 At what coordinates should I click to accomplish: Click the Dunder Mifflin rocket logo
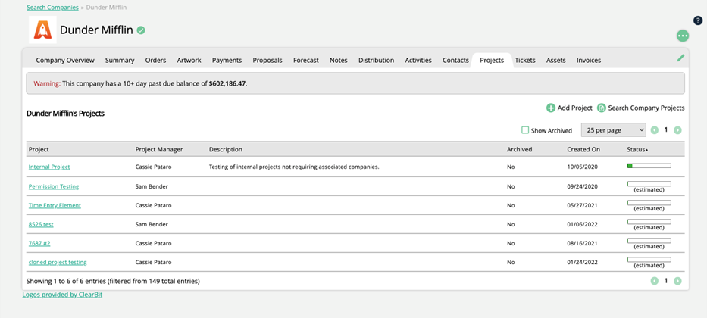(43, 30)
